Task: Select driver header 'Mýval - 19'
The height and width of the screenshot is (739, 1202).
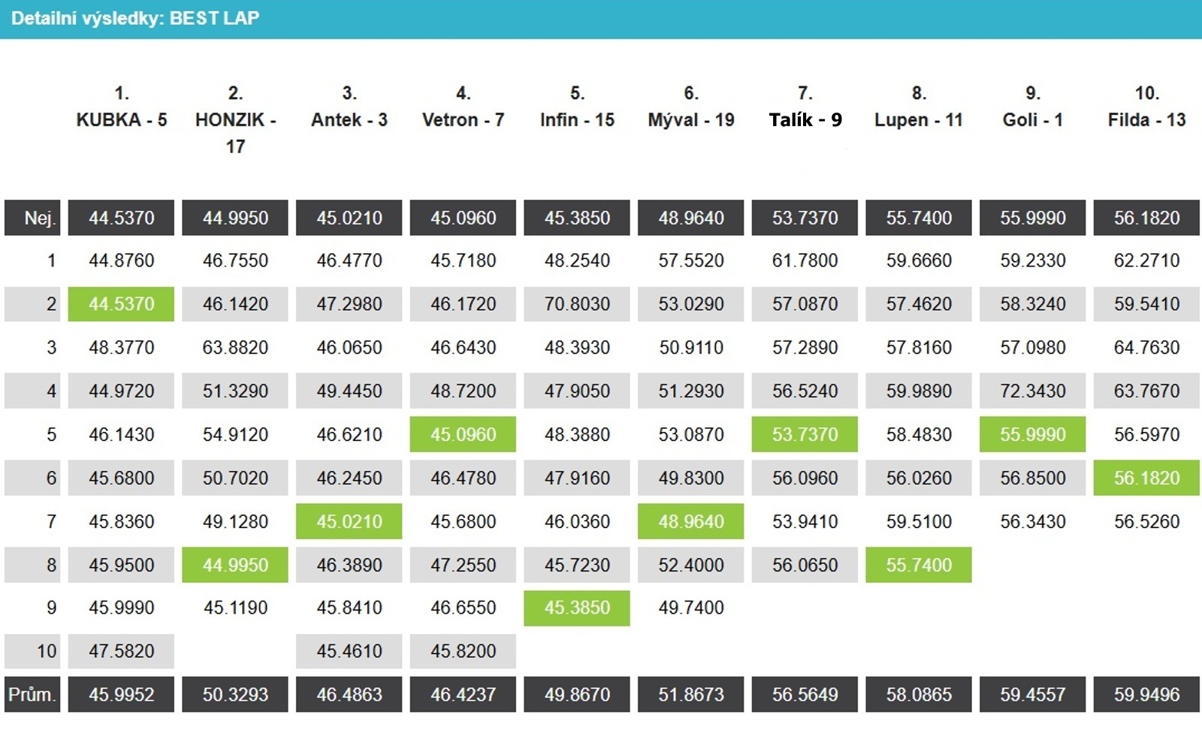Action: [x=691, y=119]
